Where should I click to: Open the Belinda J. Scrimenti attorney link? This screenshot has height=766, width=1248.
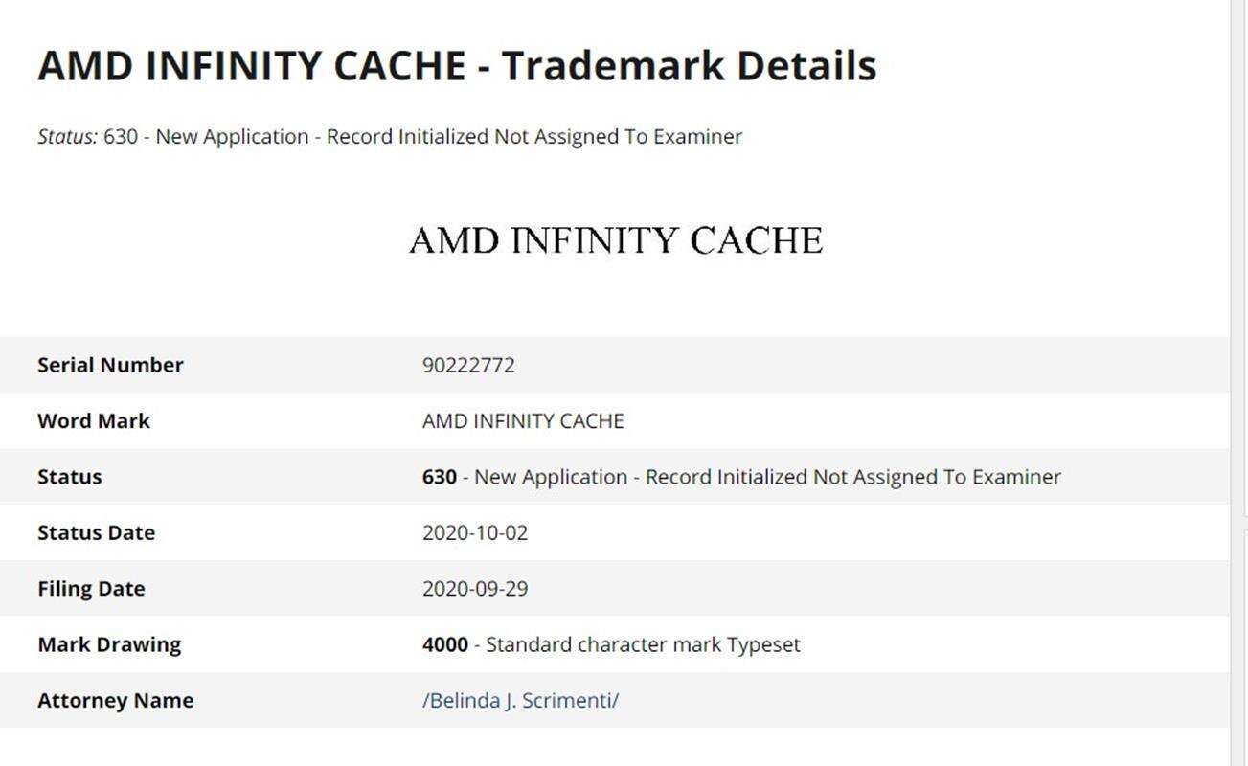tap(520, 700)
